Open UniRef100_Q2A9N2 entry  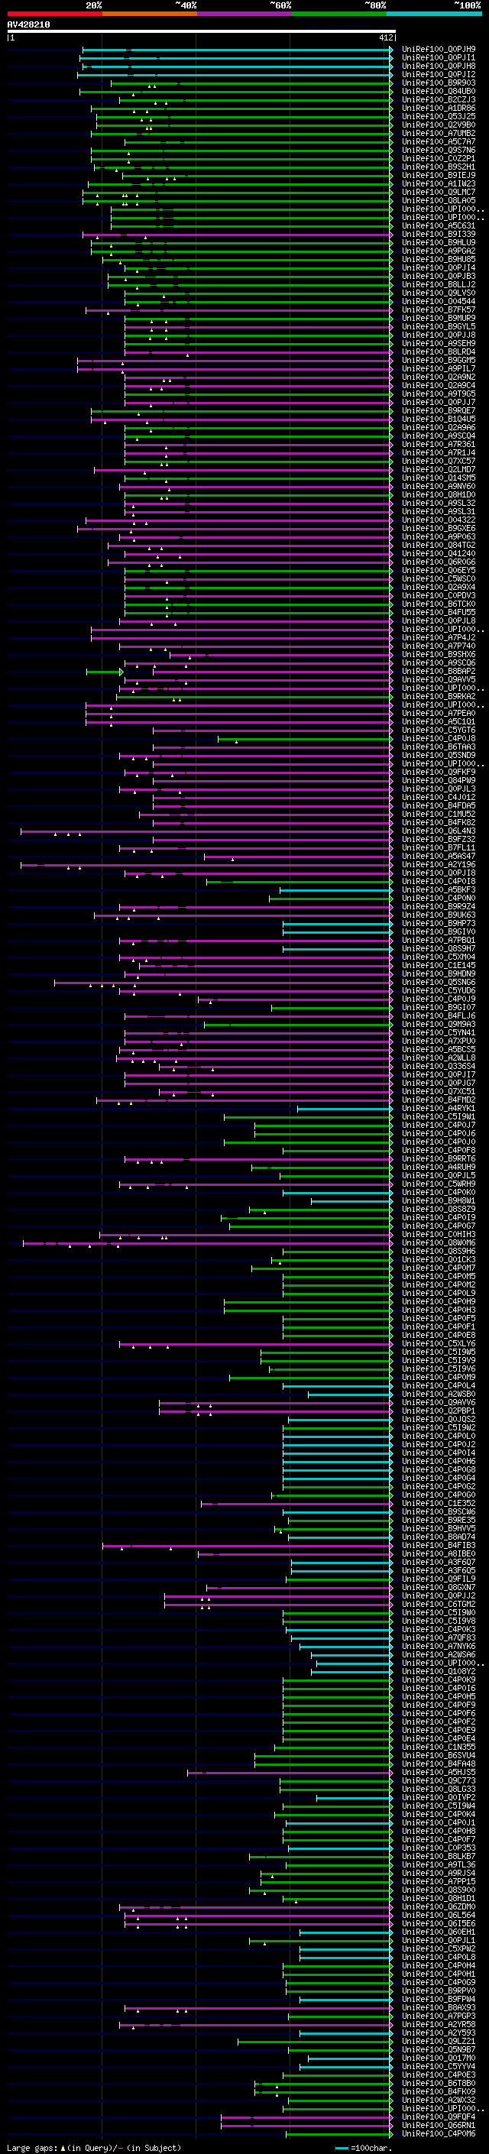click(x=439, y=377)
